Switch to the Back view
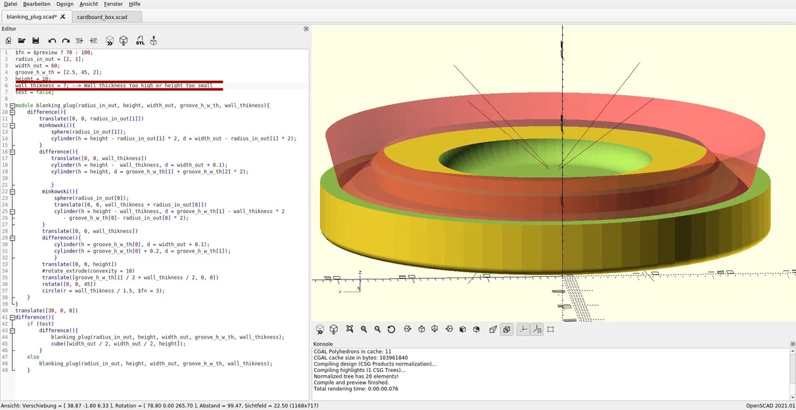796x410 pixels. 477,329
